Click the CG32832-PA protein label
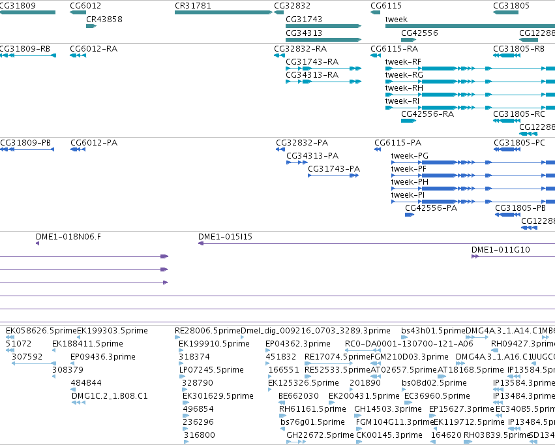Viewport: 555px width, 445px height. 302,143
